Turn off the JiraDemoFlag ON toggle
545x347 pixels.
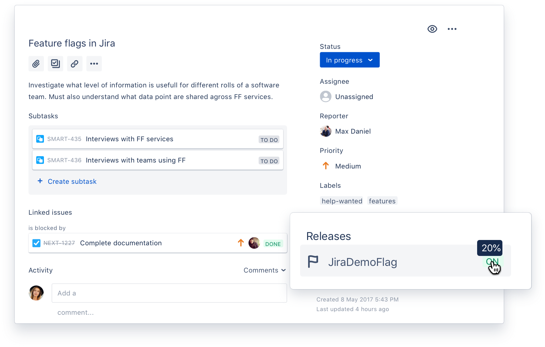pyautogui.click(x=492, y=262)
